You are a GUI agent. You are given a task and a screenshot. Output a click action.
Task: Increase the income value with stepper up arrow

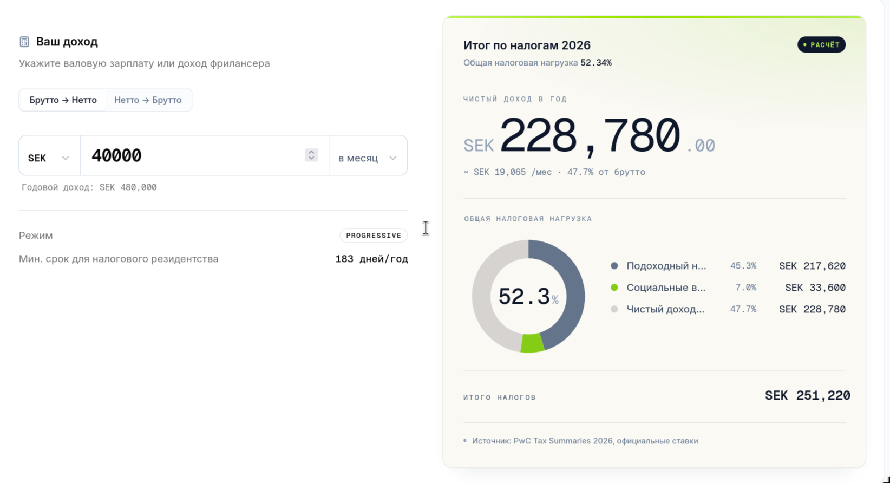tap(311, 152)
